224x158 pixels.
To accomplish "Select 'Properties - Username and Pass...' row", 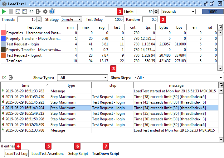I will click(x=109, y=33).
